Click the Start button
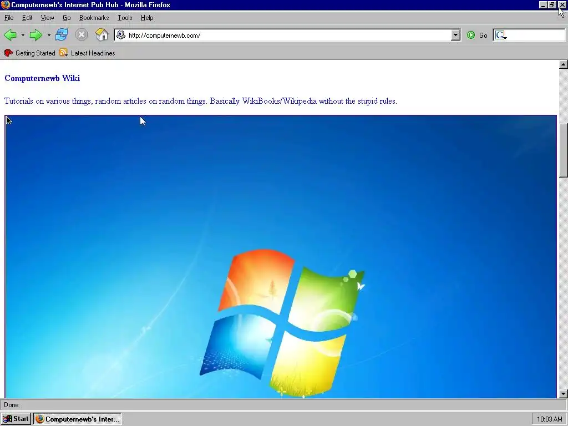This screenshot has width=568, height=426. (16, 419)
